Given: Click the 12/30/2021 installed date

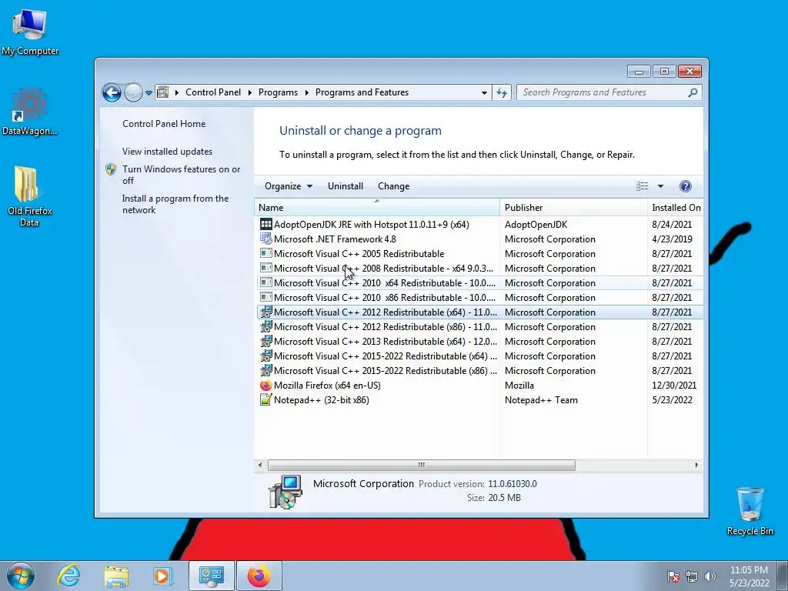Looking at the screenshot, I should (x=674, y=386).
